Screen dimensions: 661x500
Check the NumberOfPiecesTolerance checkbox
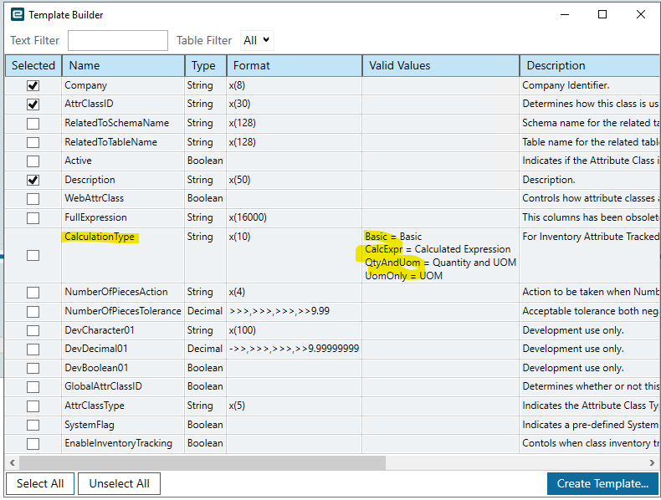33,312
